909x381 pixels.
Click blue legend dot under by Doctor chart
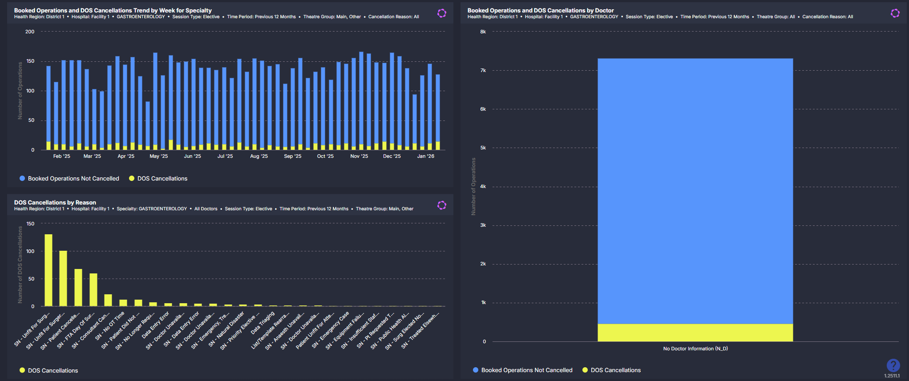click(x=476, y=370)
